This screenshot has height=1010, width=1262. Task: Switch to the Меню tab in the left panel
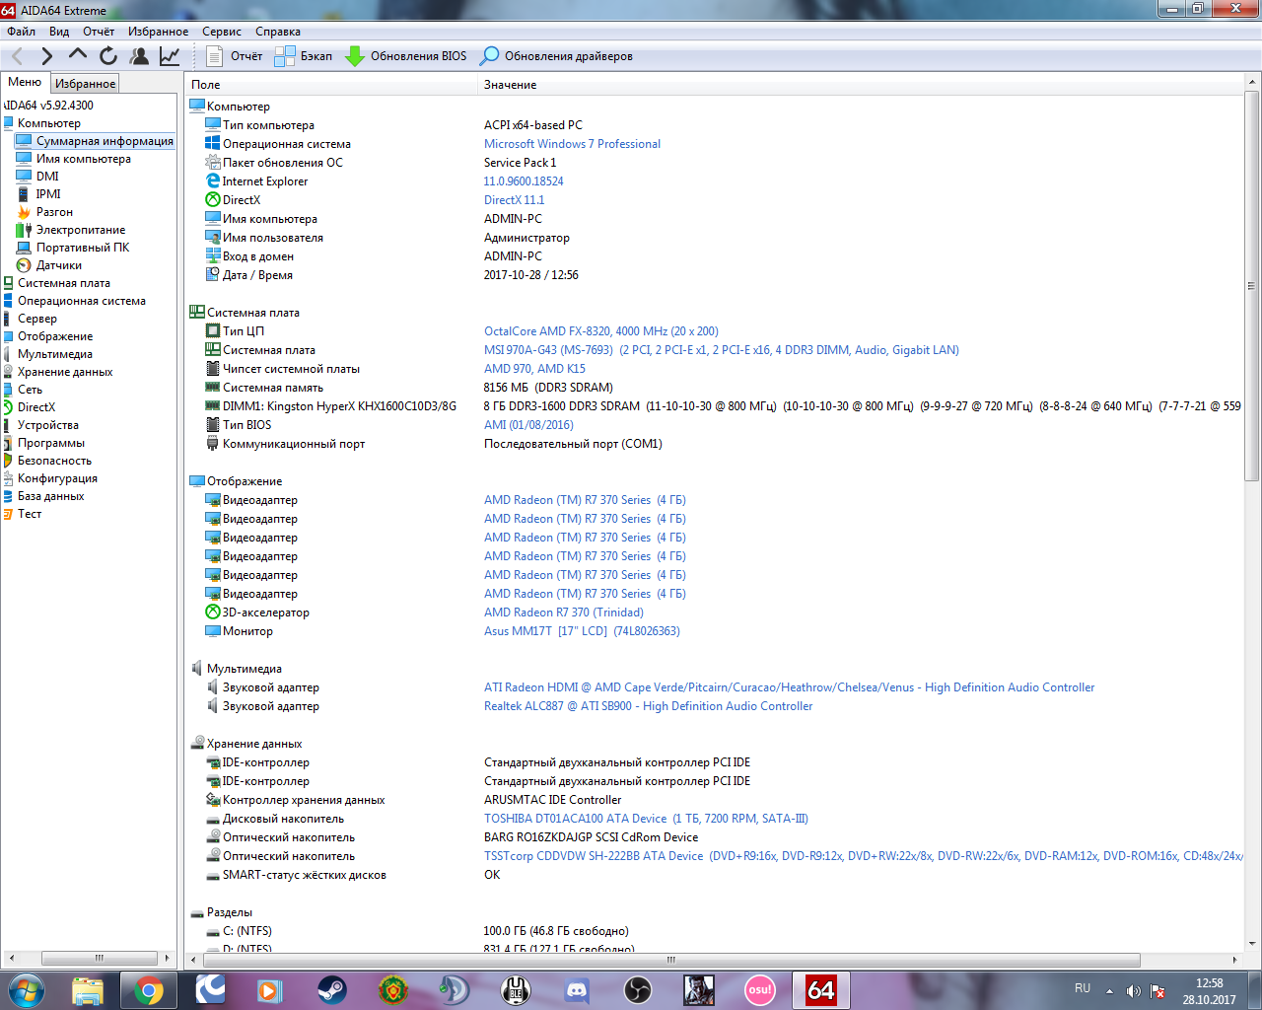pos(25,83)
